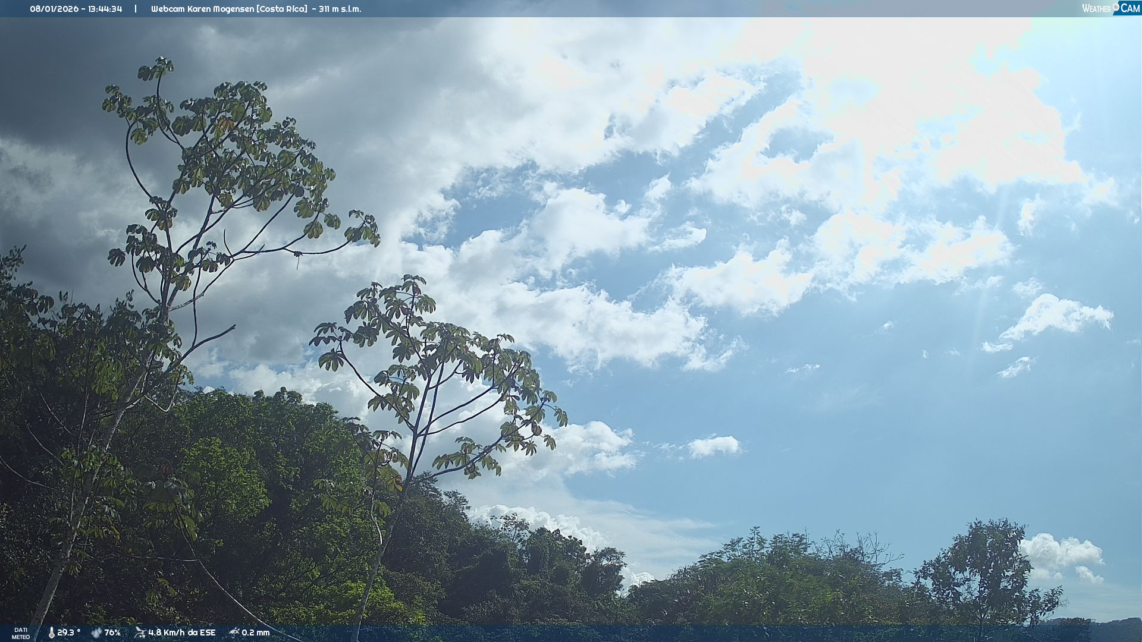
Task: Click the 4.8 Km/h da ESE wind reading
Action: coord(181,632)
